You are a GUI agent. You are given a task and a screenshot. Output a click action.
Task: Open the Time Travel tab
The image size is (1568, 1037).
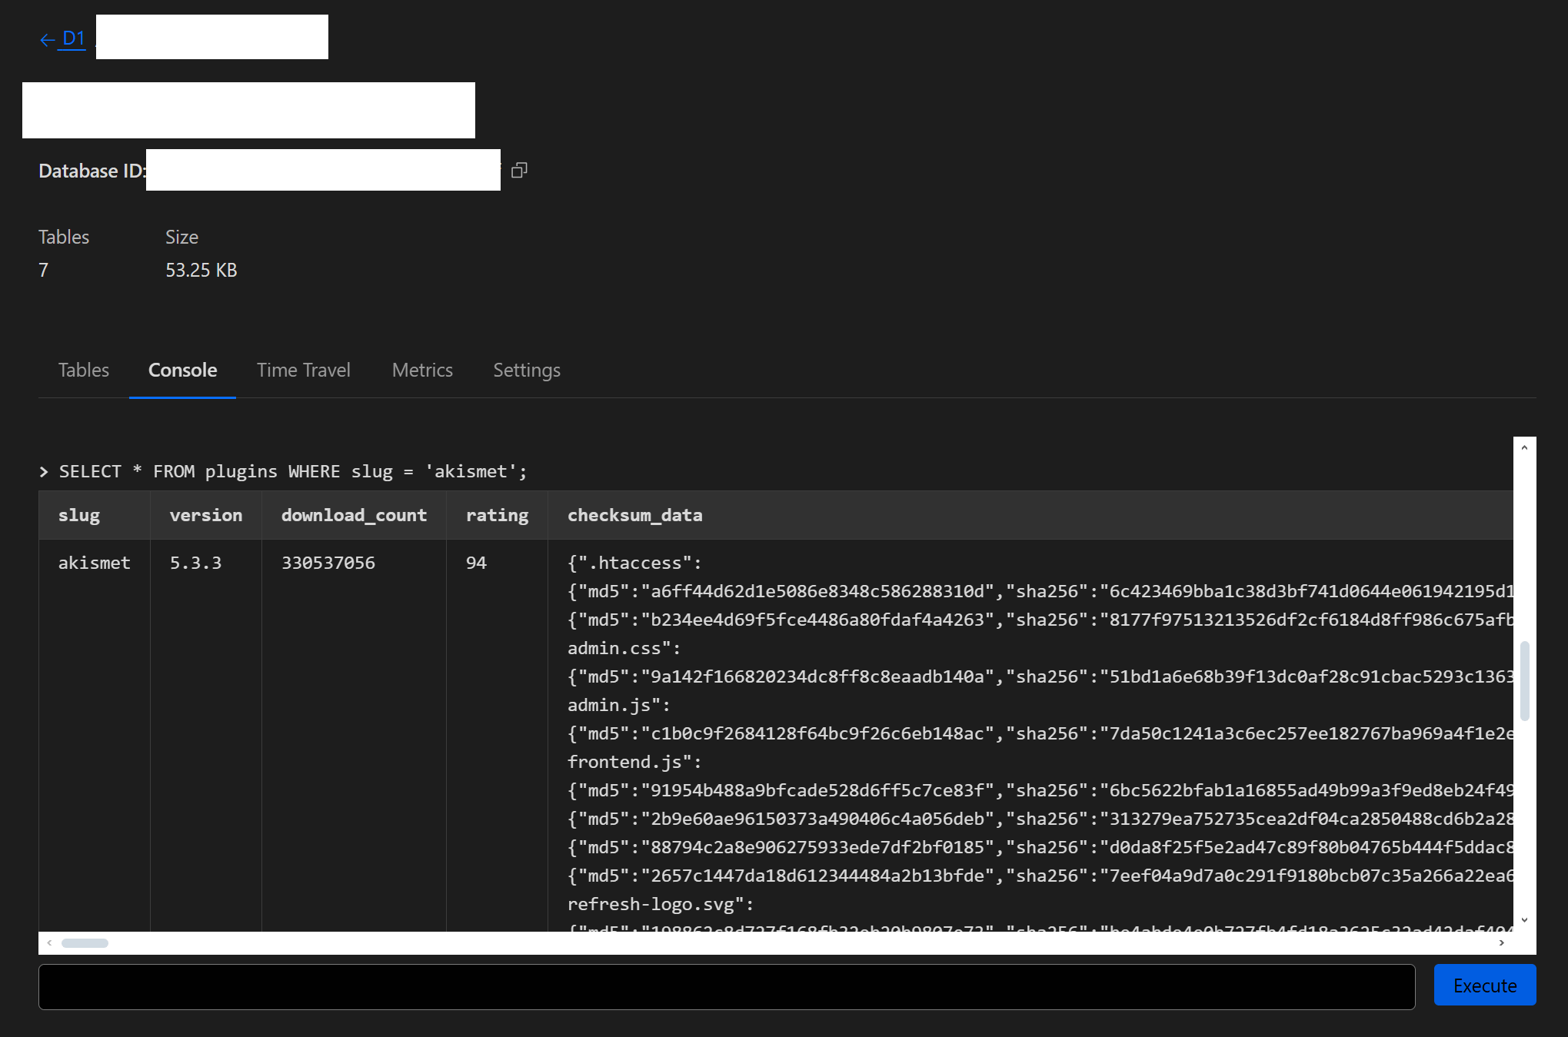(x=304, y=370)
